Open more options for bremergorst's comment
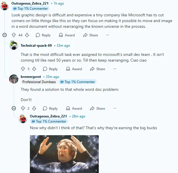 [x=115, y=108]
